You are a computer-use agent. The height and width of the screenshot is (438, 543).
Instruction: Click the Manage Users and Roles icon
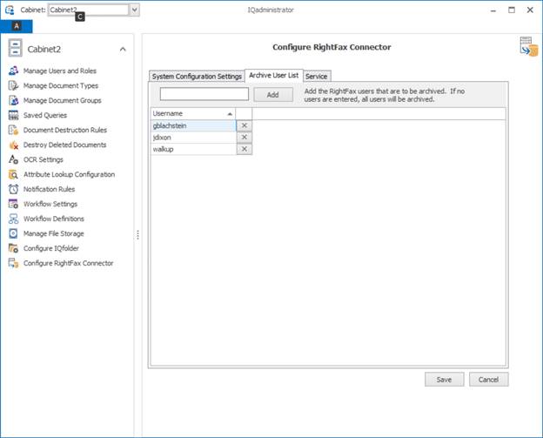pos(13,71)
